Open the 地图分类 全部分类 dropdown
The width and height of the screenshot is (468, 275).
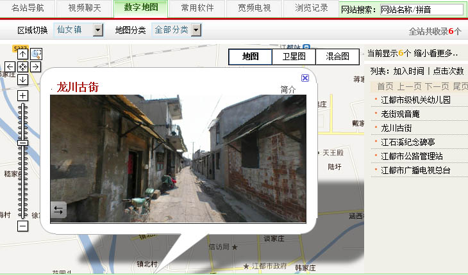177,30
